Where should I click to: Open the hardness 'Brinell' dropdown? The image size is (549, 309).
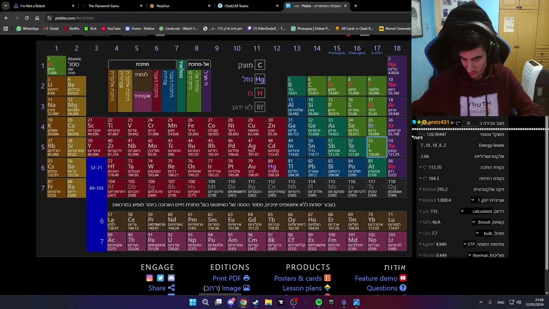480,222
